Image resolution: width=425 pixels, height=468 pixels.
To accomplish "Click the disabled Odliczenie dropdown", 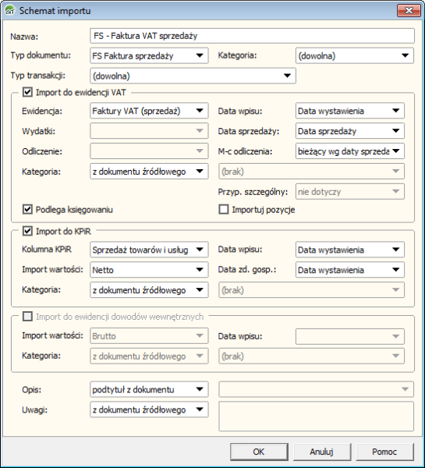I will click(x=149, y=151).
